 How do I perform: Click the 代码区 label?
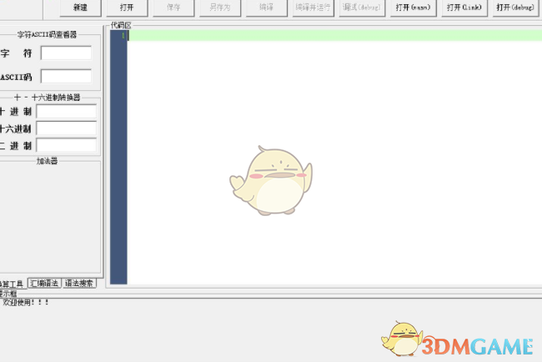coord(121,25)
